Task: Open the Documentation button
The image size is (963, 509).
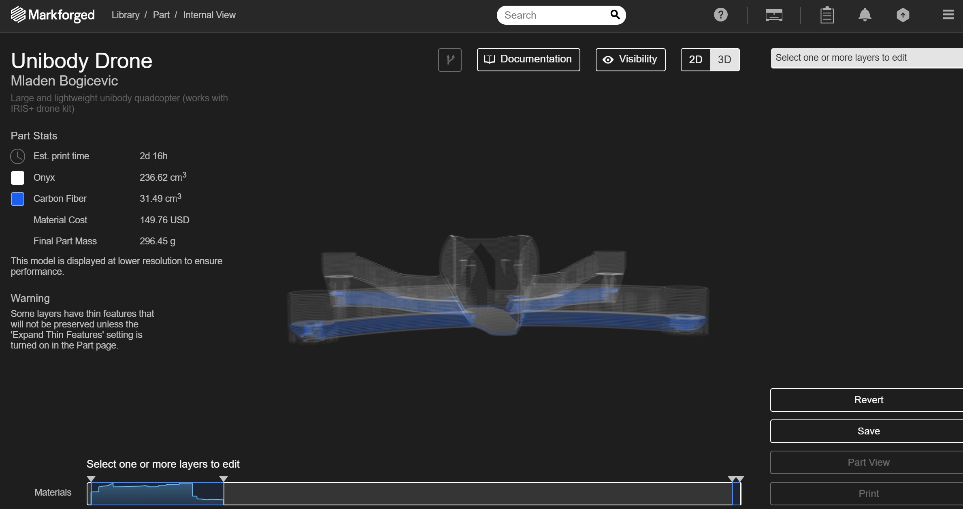Action: click(528, 60)
